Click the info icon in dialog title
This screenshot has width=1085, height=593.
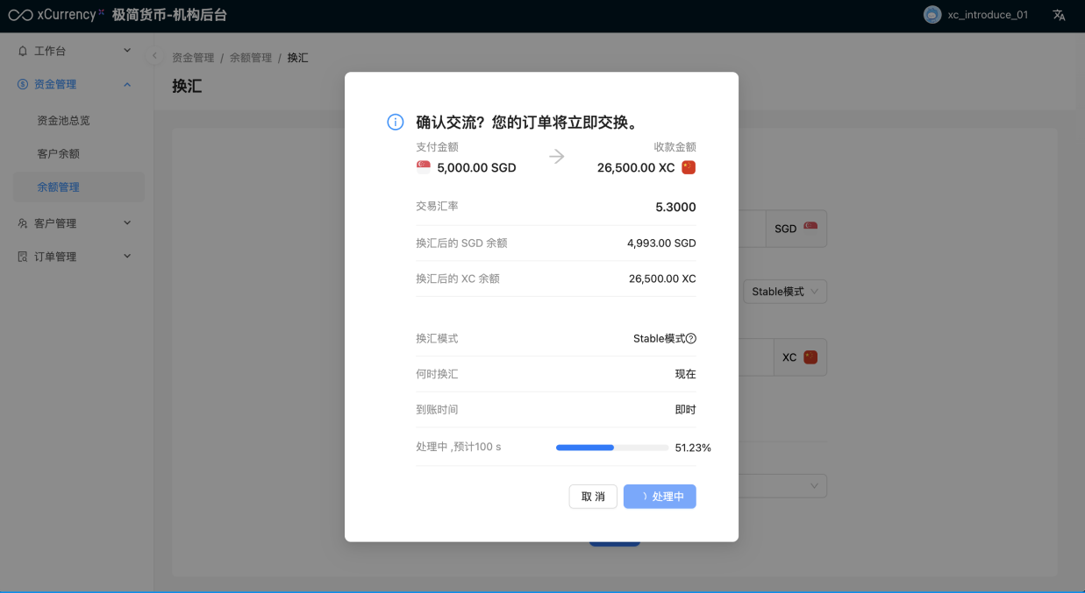coord(396,122)
